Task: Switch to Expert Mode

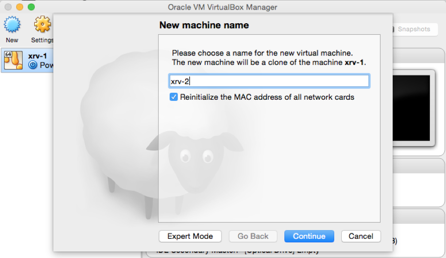Action: tap(190, 236)
